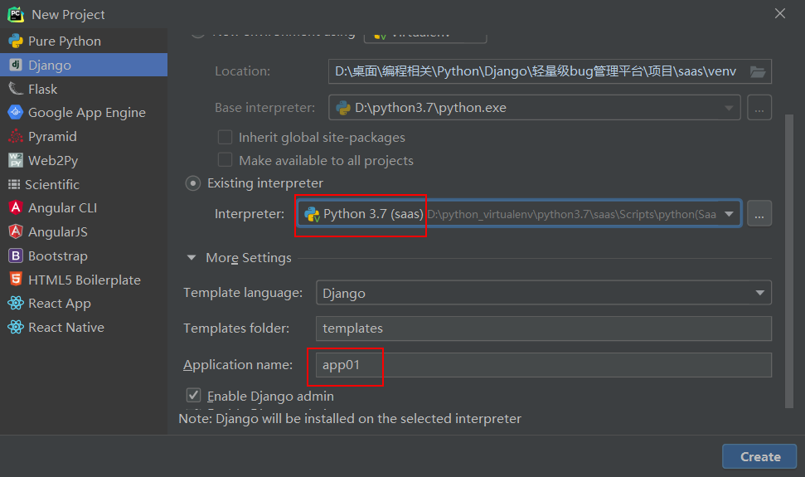Click the Application name label

point(238,365)
